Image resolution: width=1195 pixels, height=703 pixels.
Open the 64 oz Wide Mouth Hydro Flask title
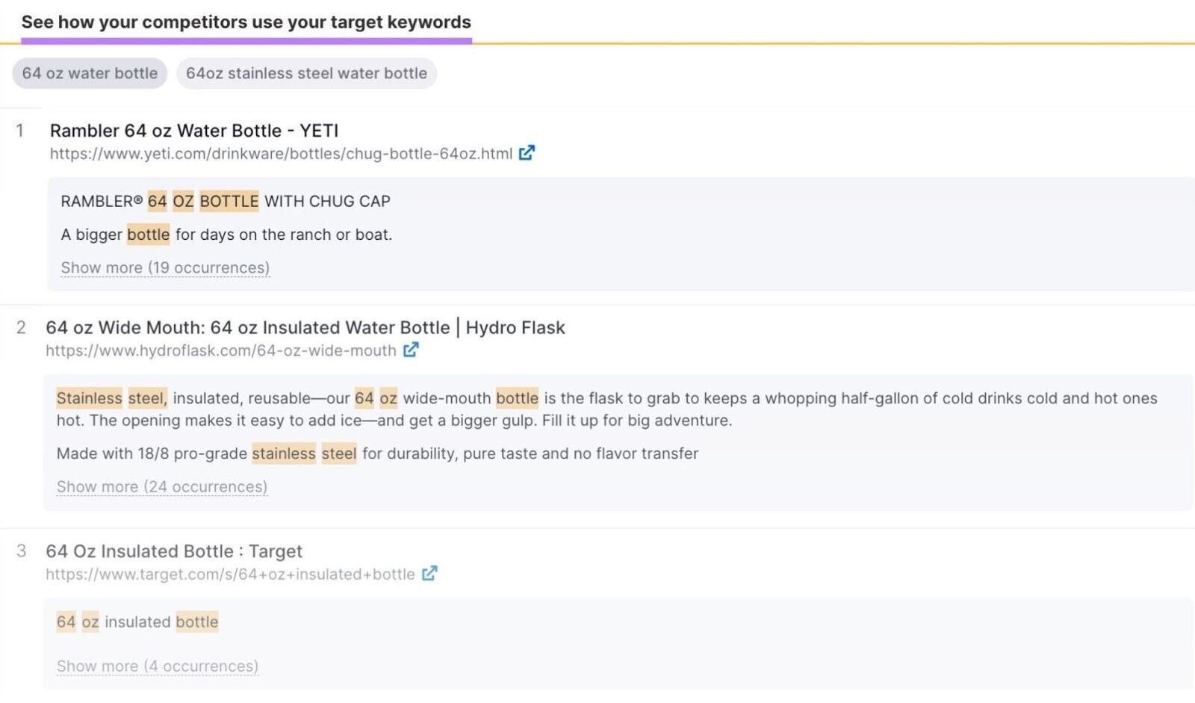coord(305,326)
